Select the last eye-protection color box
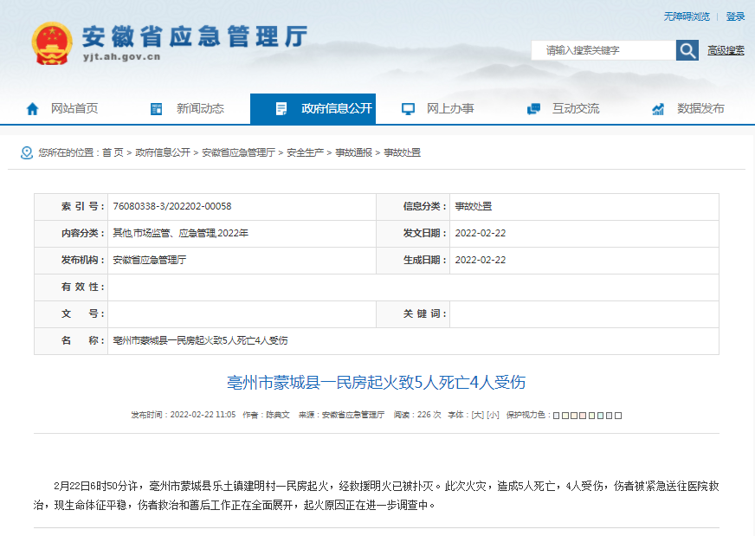This screenshot has height=536, width=755. click(618, 416)
